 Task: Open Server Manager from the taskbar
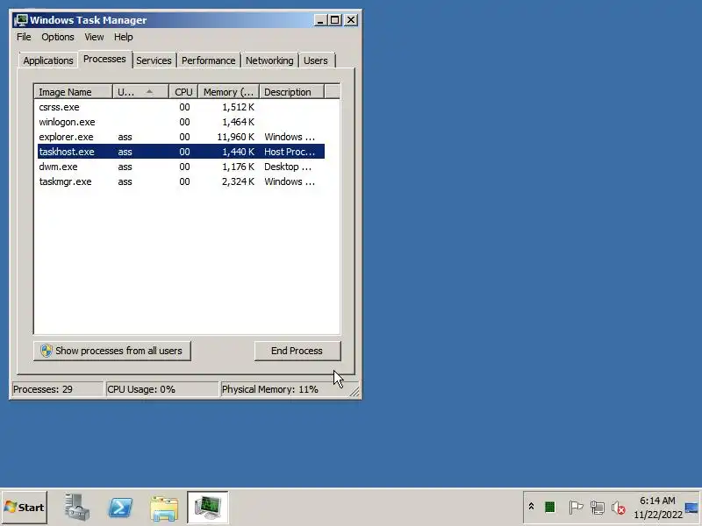(x=76, y=508)
